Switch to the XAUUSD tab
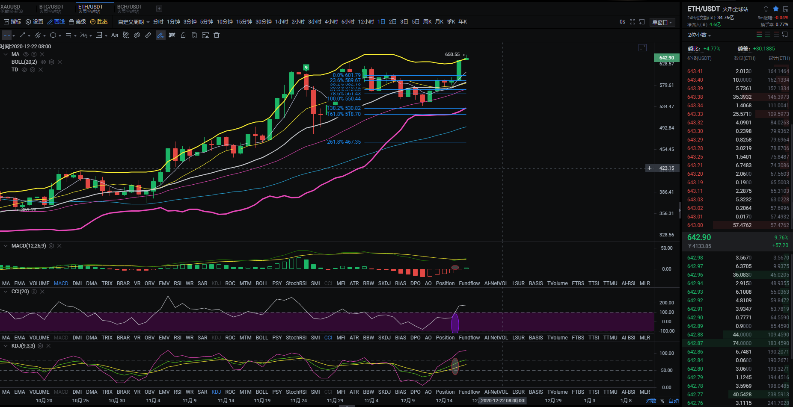Viewport: 793px width, 407px height. click(12, 9)
